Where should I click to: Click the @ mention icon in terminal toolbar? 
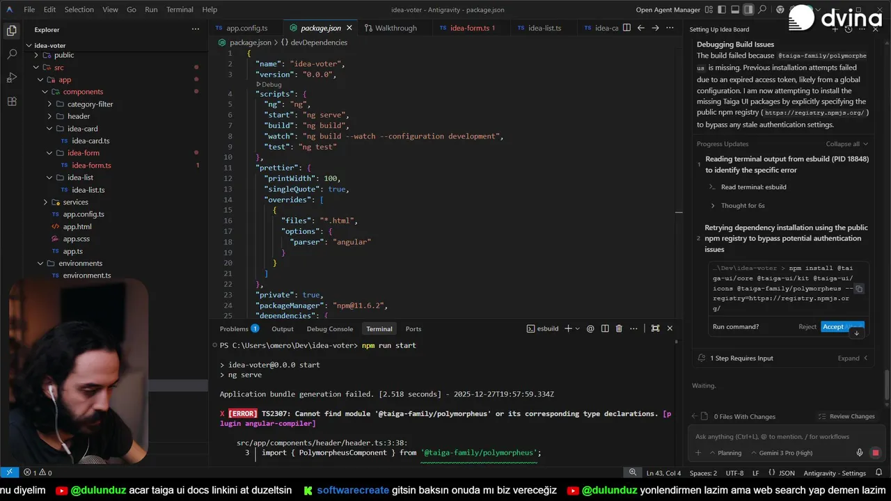pyautogui.click(x=590, y=328)
